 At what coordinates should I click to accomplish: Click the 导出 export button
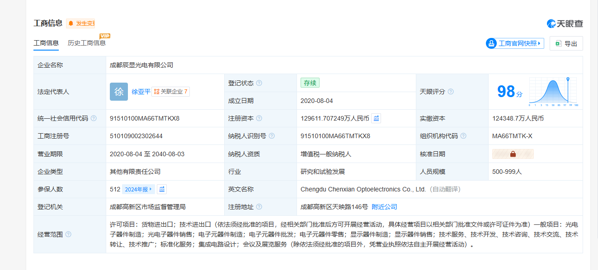tap(566, 43)
